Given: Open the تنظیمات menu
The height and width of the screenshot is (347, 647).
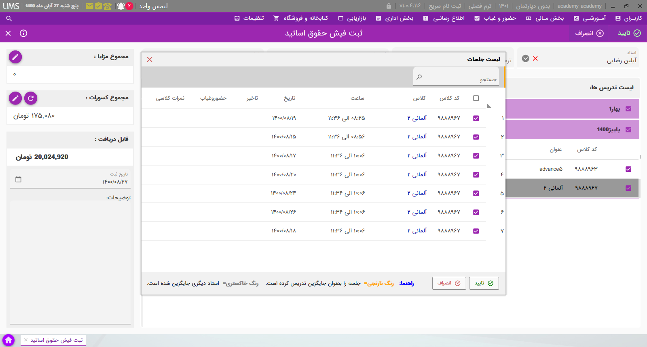Looking at the screenshot, I should (x=249, y=18).
